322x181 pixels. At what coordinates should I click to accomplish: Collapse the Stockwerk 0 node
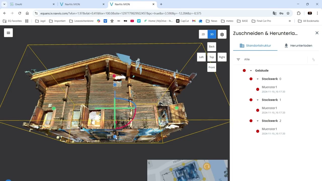[258, 79]
